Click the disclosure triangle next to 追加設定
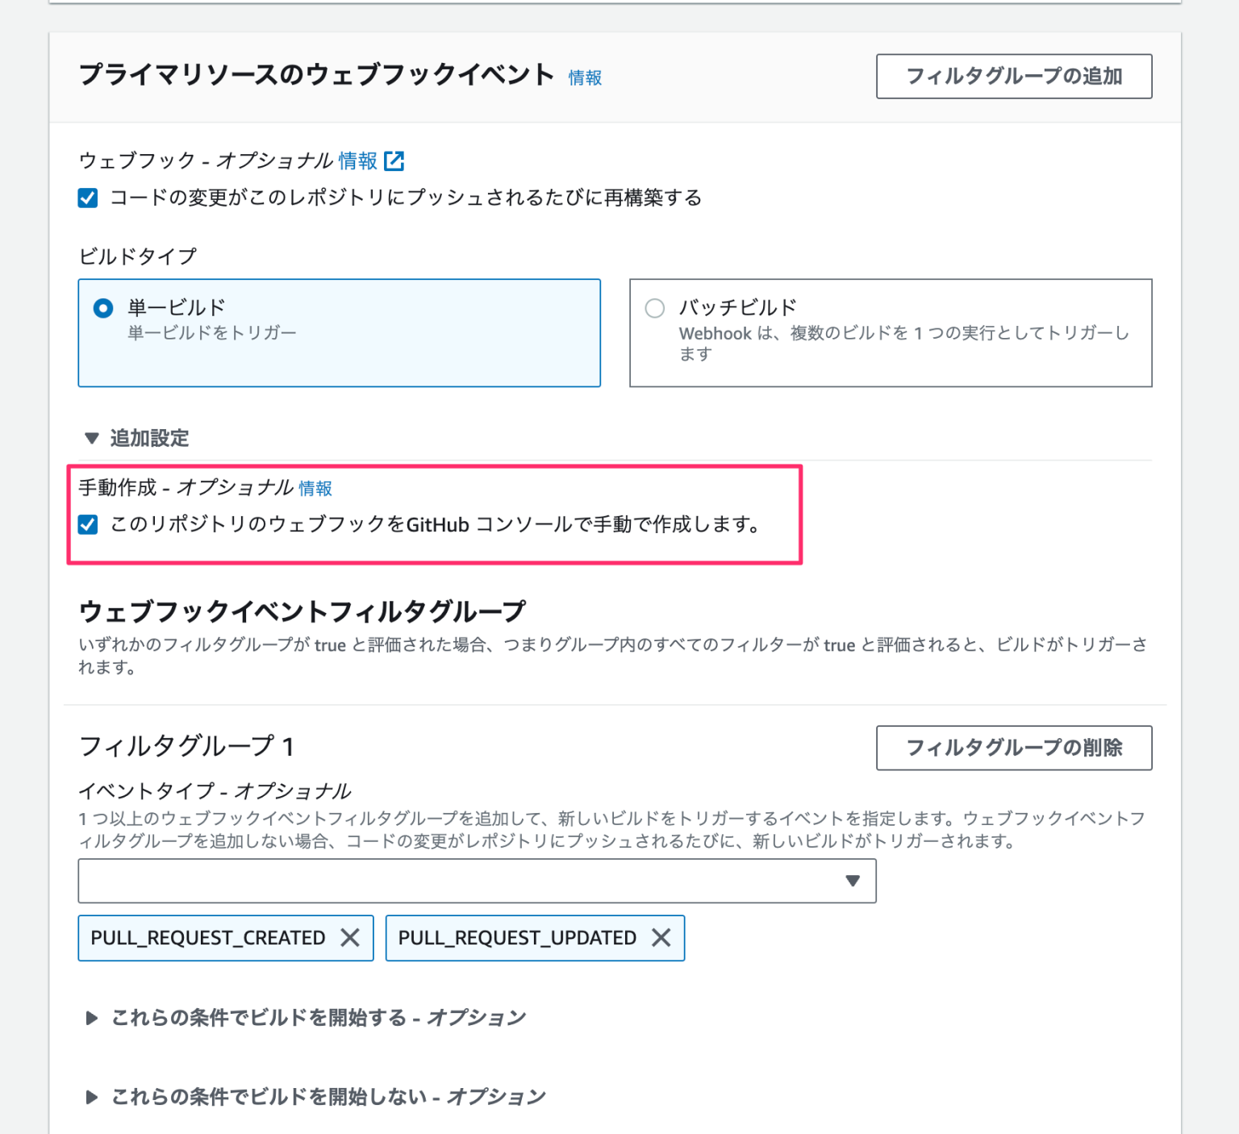 [x=90, y=438]
